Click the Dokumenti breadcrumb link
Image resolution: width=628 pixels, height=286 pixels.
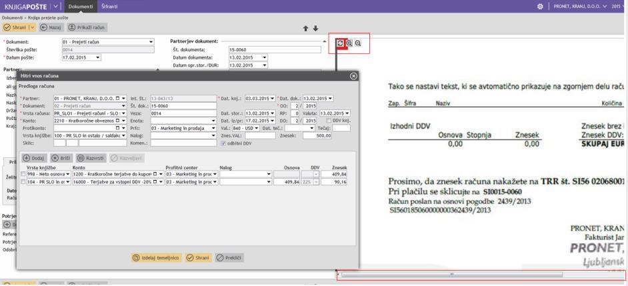(12, 18)
